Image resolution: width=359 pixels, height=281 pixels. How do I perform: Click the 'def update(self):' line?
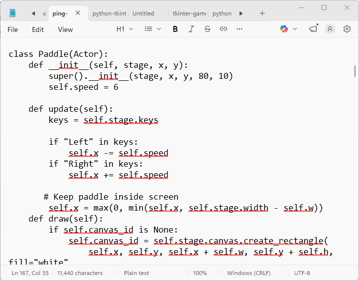click(70, 109)
